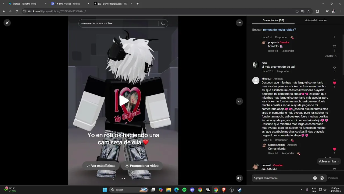
Task: Open the browser profile avatar
Action: pyautogui.click(x=334, y=11)
